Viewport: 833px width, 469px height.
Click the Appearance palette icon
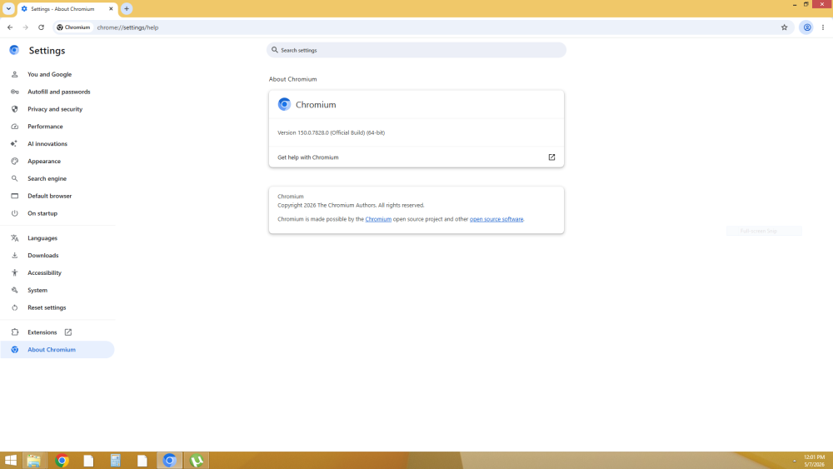click(14, 161)
